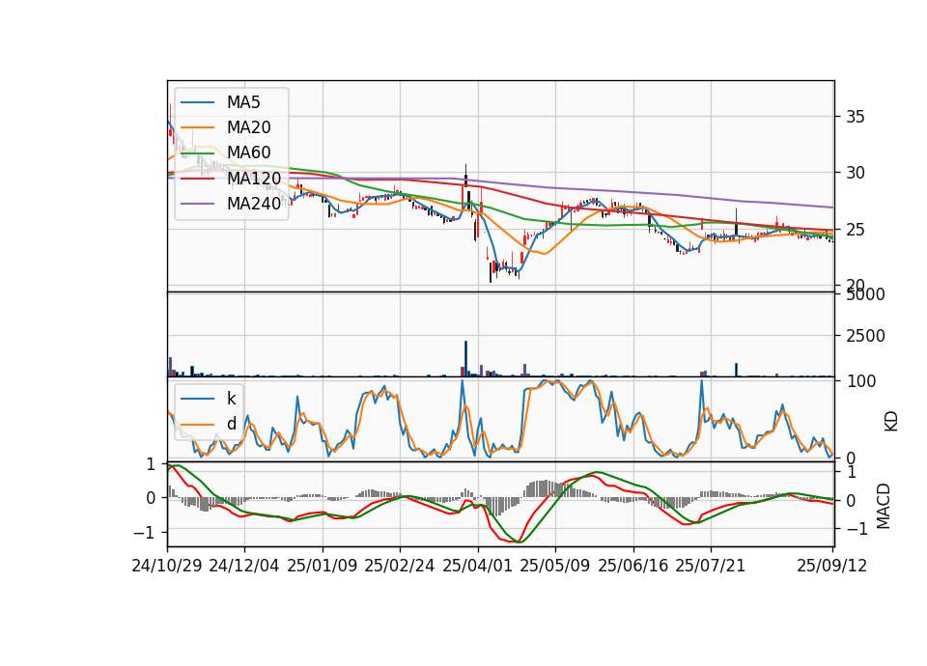Click the 25/05/09 date axis label
927x666 pixels.
click(555, 566)
